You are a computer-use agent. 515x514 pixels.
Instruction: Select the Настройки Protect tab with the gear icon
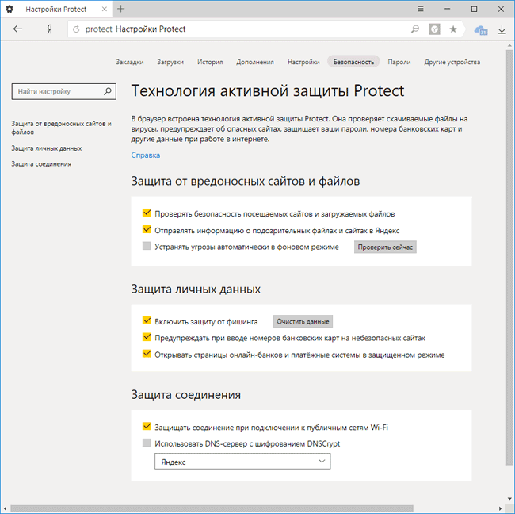[x=55, y=9]
